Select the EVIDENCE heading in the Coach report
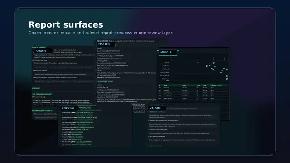290x163 pixels. (36, 88)
